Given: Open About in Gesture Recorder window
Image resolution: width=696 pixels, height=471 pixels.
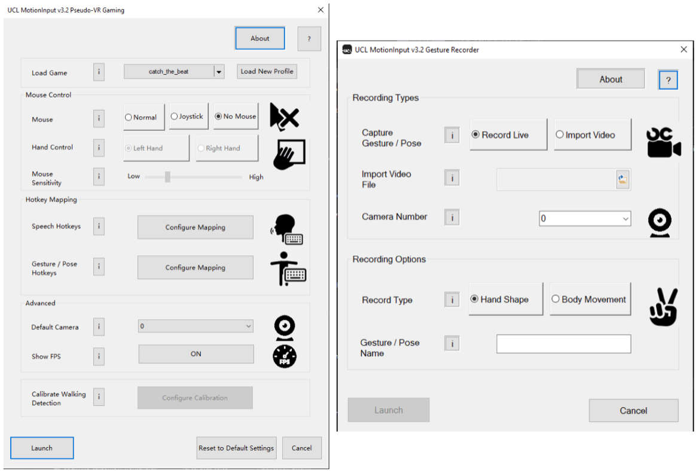Looking at the screenshot, I should 610,79.
